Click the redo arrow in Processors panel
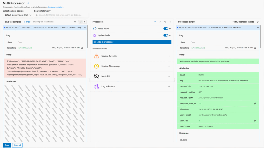Screen dimensions: 264x148 [x=160, y=22]
